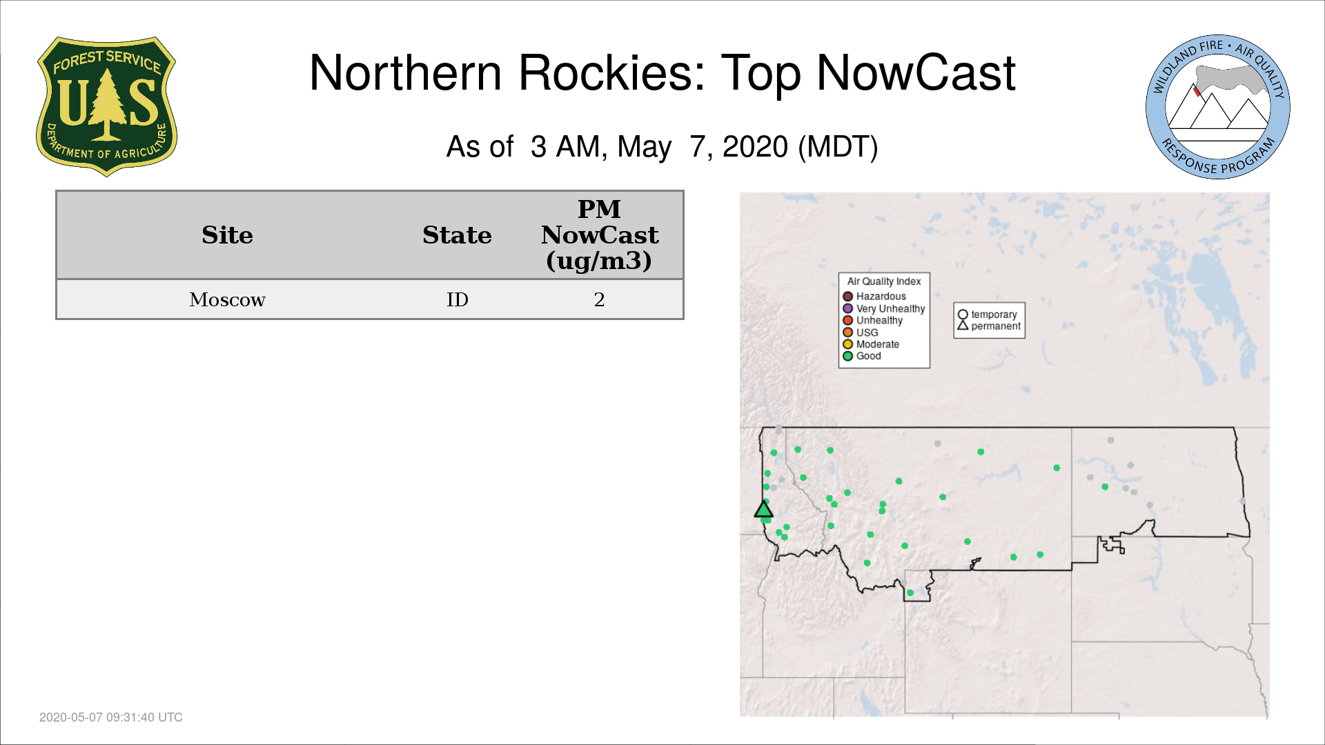The width and height of the screenshot is (1325, 745).
Task: Click the Moscow site table cell
Action: (x=227, y=299)
